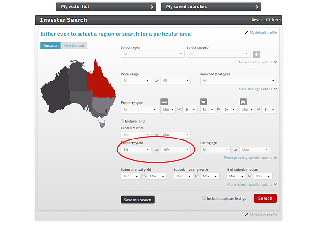Open Property yield 10% maximum dropdown
The height and width of the screenshot is (228, 321).
pyautogui.click(x=175, y=150)
